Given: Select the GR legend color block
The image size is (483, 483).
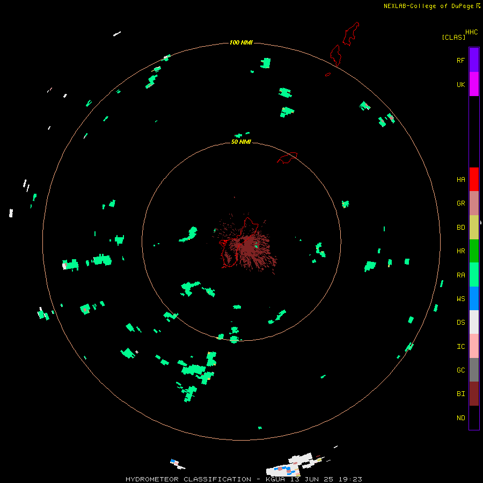Looking at the screenshot, I should 474,203.
